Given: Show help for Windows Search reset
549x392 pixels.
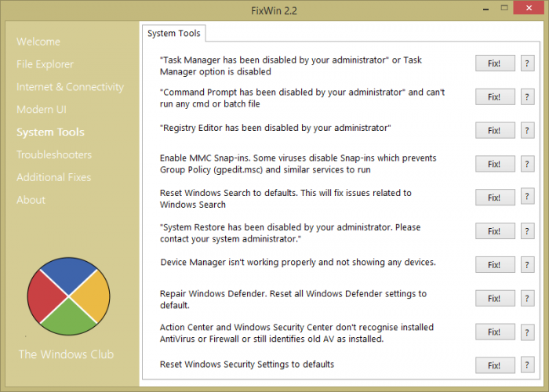Looking at the screenshot, I should pyautogui.click(x=527, y=197).
